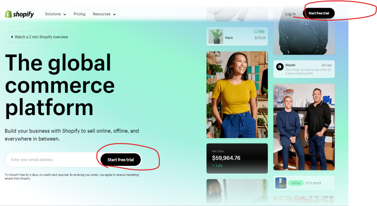The height and width of the screenshot is (206, 377).
Task: Click the Resources chevron arrow
Action: pyautogui.click(x=114, y=14)
